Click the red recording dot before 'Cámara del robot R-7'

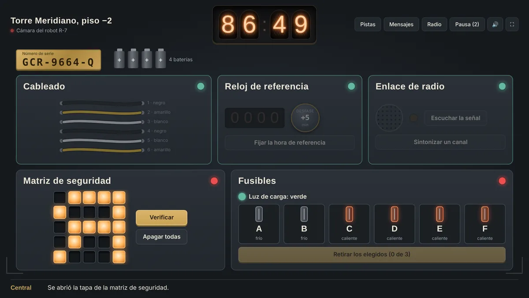[x=12, y=31]
